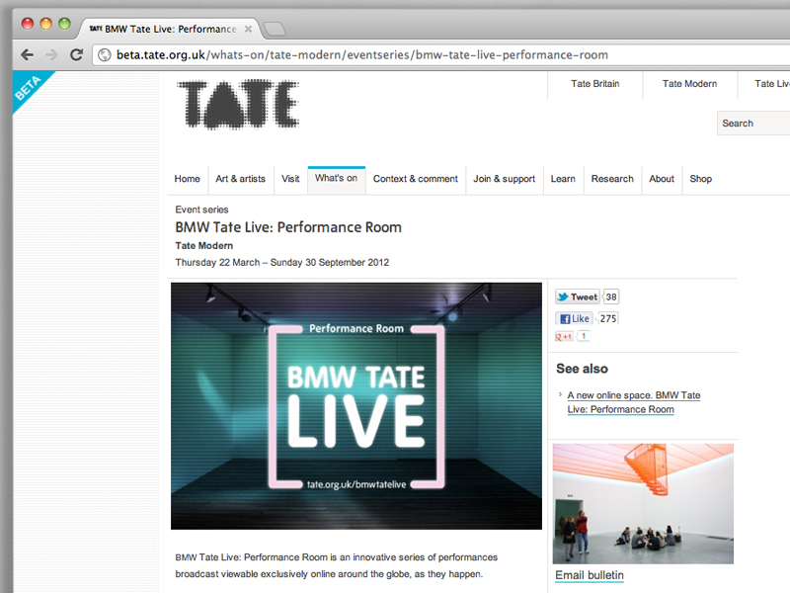Go to Art & artists section
The image size is (790, 593).
coord(240,179)
